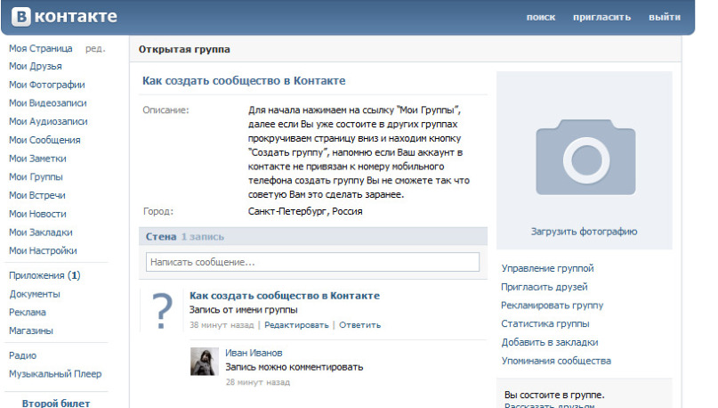718x408 pixels.
Task: Click Ответить on the wall post
Action: [x=360, y=325]
